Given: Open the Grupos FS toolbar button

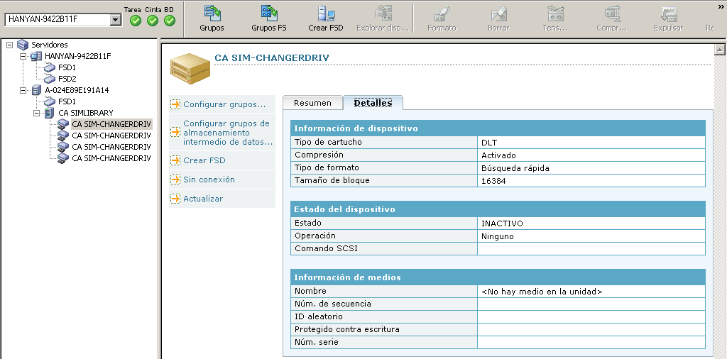Looking at the screenshot, I should click(269, 18).
